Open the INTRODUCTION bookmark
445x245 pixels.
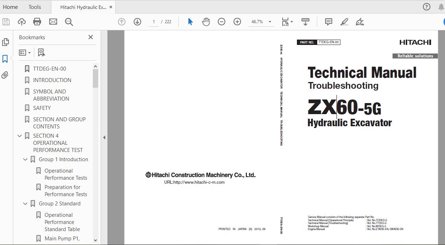point(52,80)
